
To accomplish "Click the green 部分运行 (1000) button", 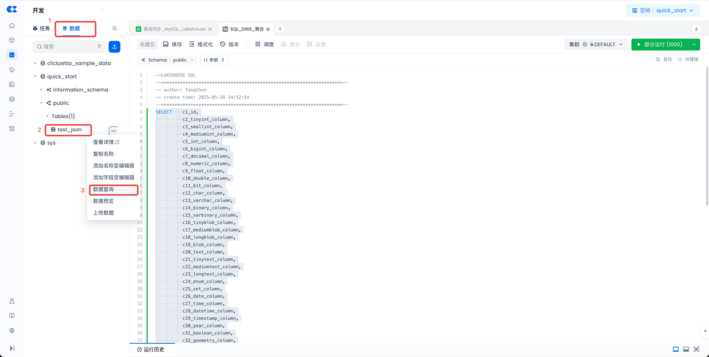I will pyautogui.click(x=659, y=44).
